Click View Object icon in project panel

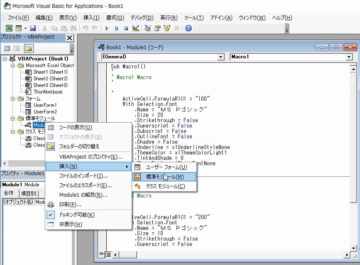pos(17,48)
